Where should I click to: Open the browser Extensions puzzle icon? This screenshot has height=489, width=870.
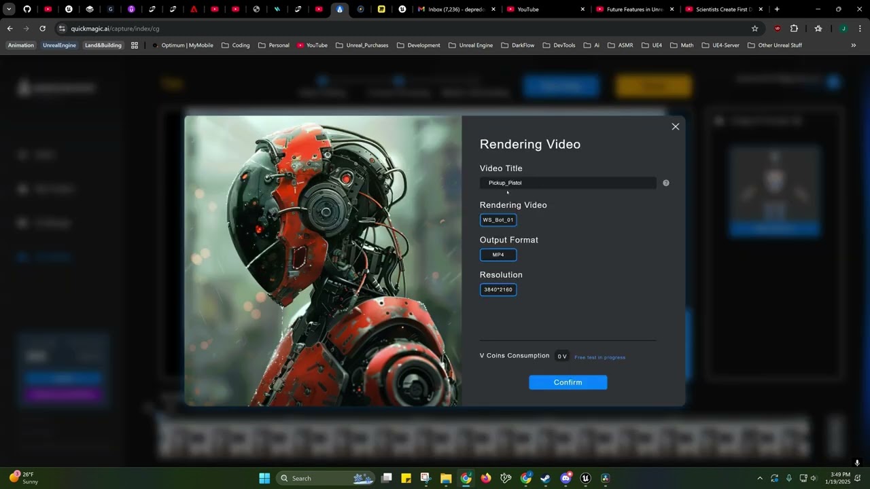(794, 29)
